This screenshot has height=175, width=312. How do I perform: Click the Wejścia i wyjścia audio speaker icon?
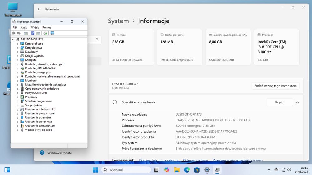22,130
